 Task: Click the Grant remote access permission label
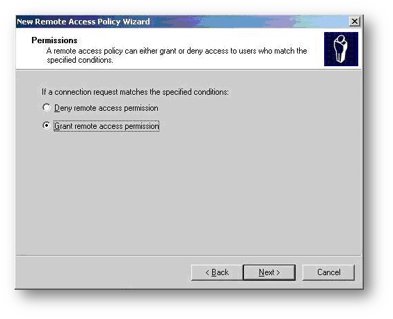click(x=106, y=126)
